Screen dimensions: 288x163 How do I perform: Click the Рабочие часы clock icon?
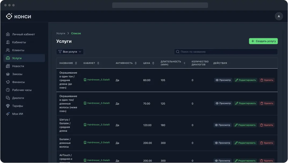point(8,90)
